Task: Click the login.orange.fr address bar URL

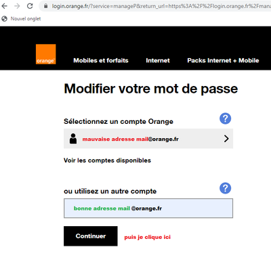Action: pos(161,6)
